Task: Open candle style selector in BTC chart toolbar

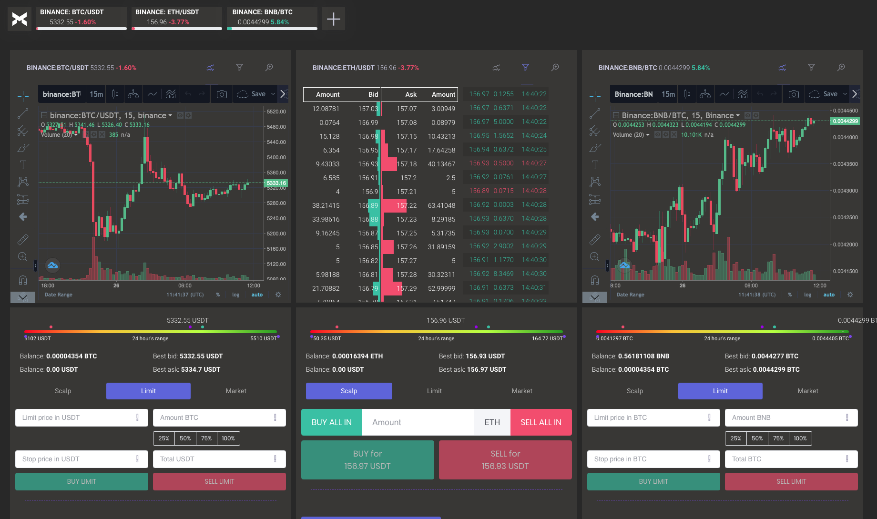Action: click(115, 94)
